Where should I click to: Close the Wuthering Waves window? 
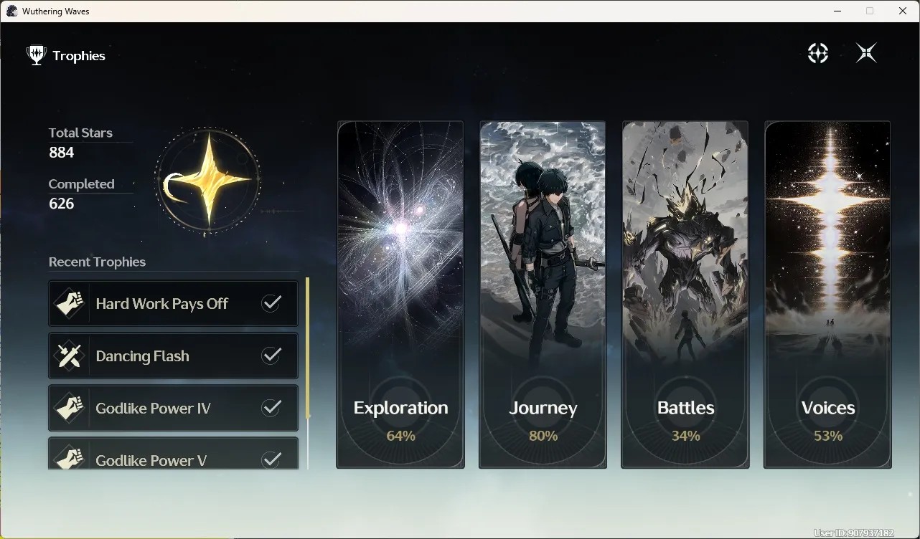[x=903, y=11]
